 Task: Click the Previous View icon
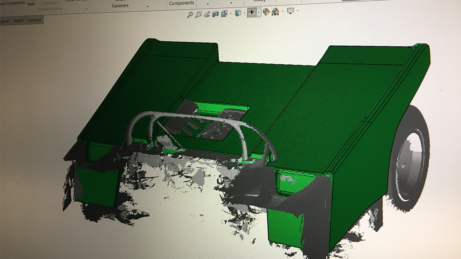207,14
